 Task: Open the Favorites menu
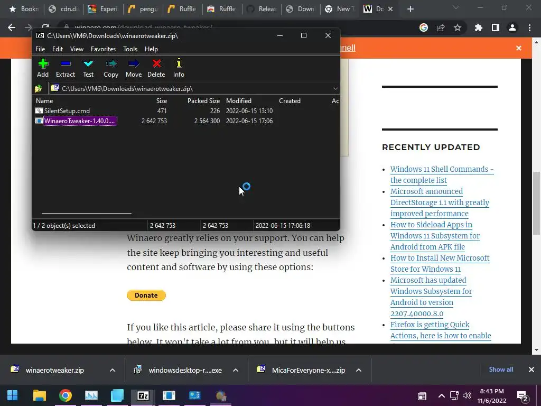(103, 49)
